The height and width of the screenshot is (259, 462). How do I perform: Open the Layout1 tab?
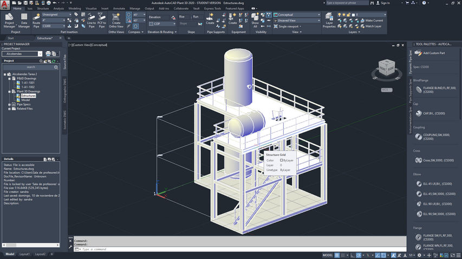pos(25,254)
